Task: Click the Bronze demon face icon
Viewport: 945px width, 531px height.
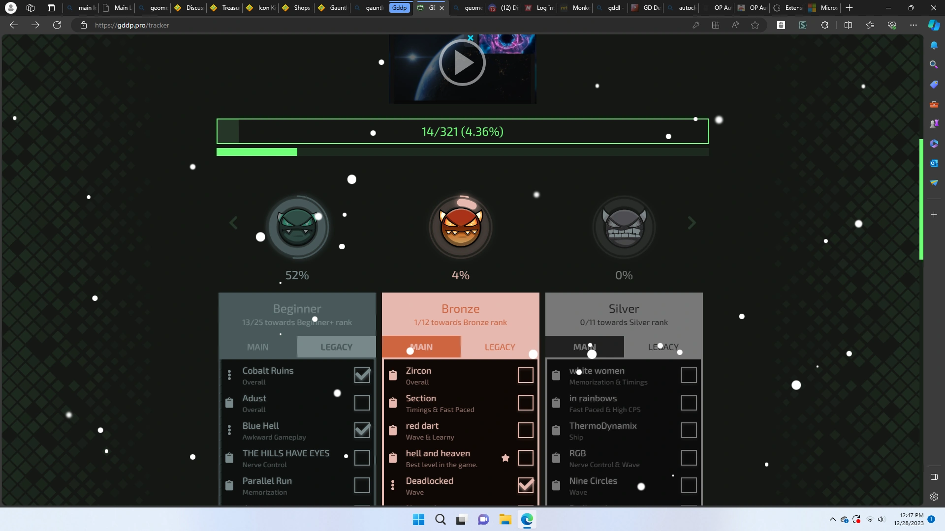Action: pos(461,227)
